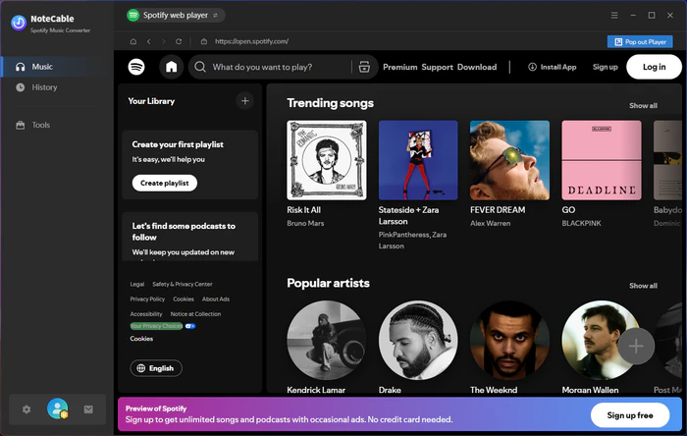Click the Sign up free button
Image resolution: width=687 pixels, height=436 pixels.
630,415
